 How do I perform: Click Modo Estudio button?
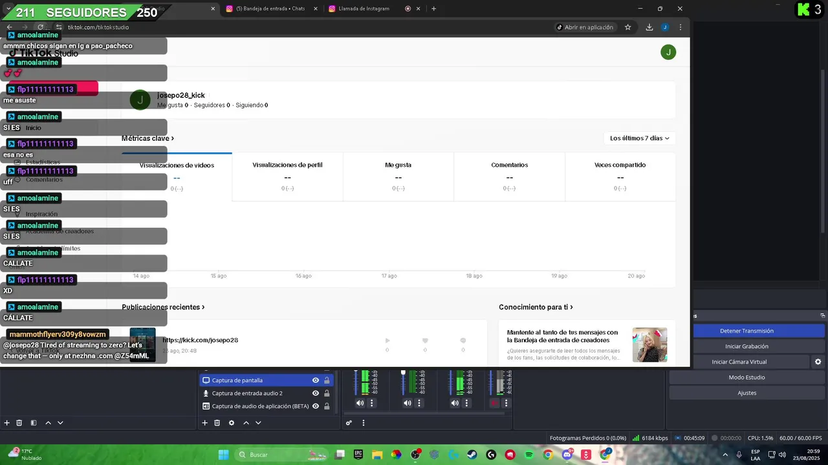(746, 377)
